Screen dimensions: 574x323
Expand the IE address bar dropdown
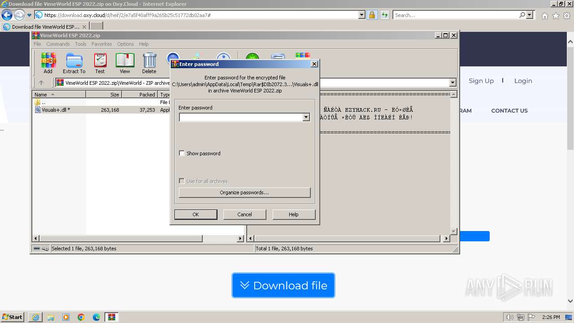[x=362, y=15]
